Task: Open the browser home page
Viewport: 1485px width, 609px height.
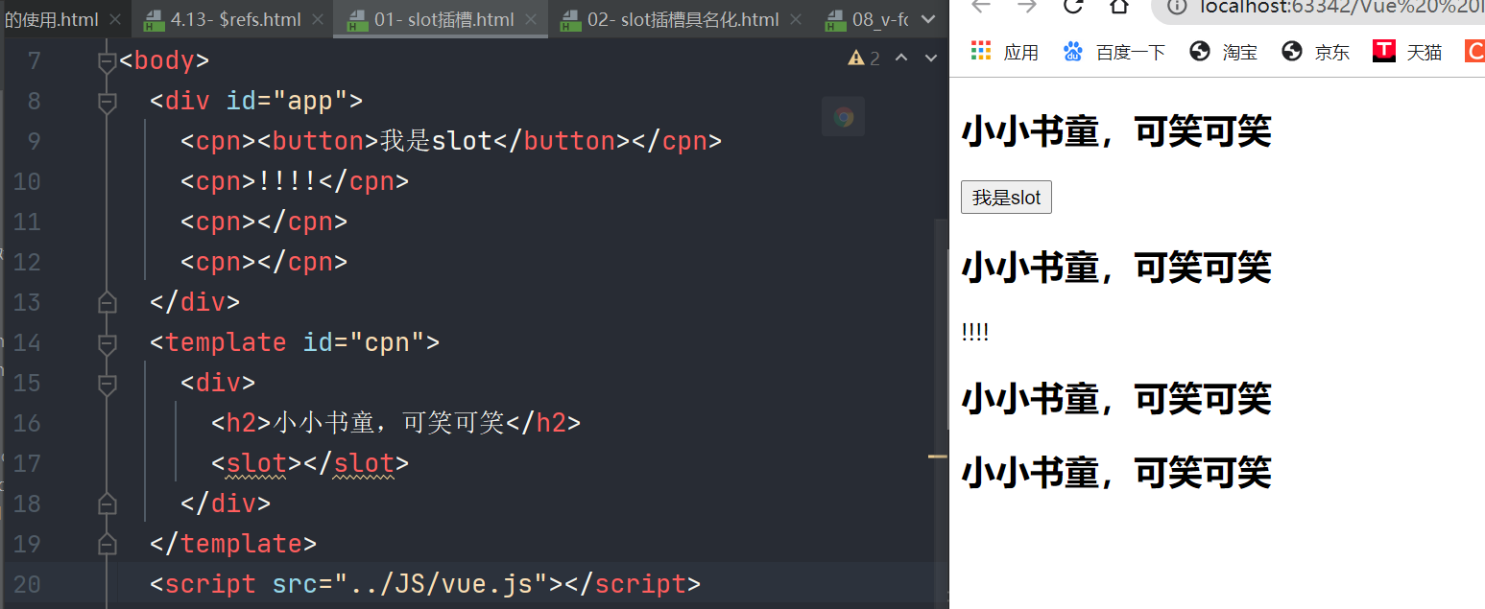Action: coord(1119,7)
